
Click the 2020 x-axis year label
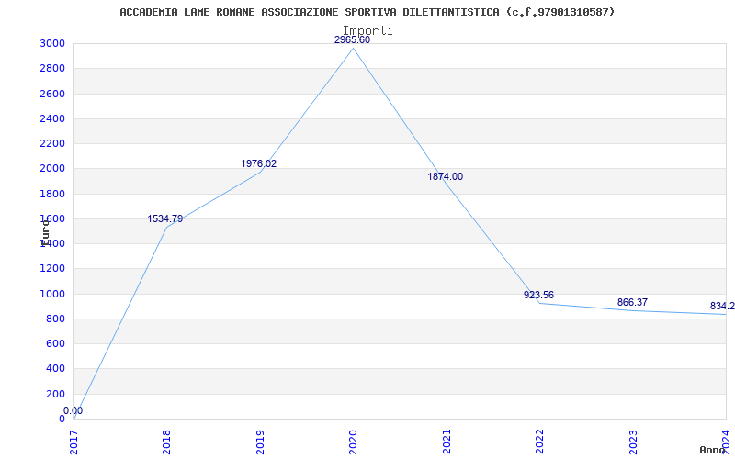coord(353,442)
